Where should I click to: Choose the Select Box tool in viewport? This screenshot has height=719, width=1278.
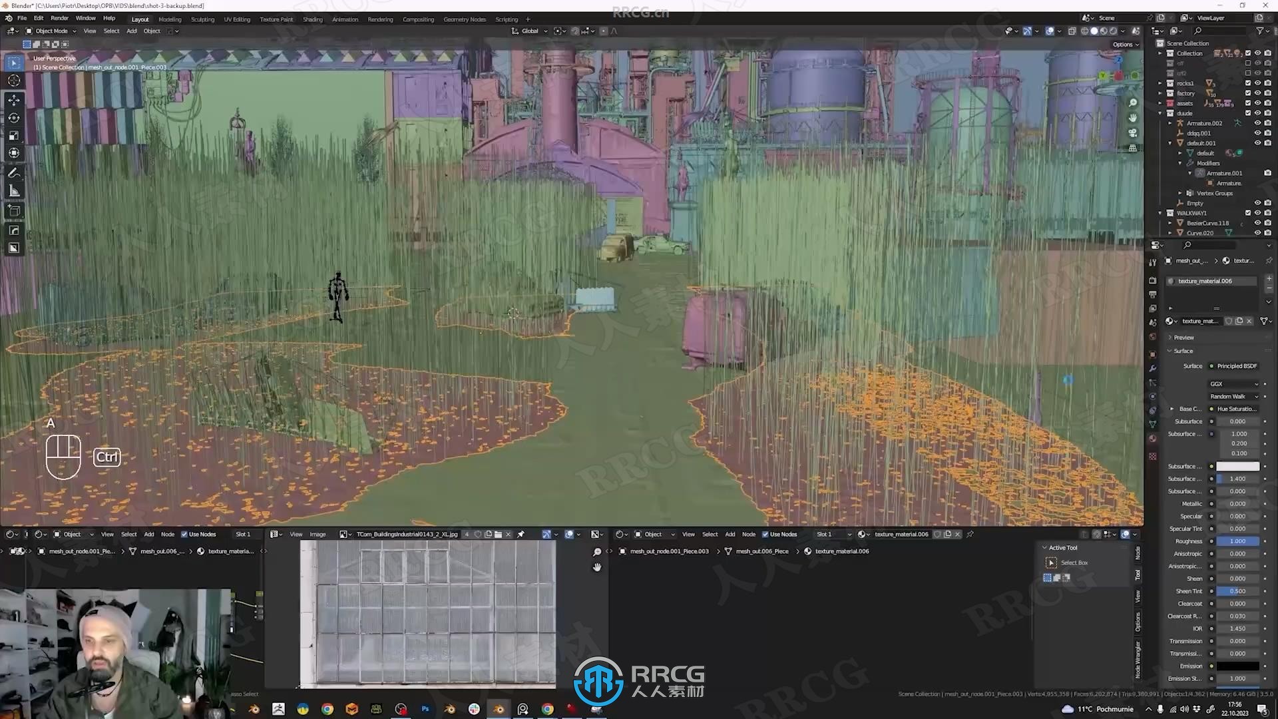[x=14, y=63]
